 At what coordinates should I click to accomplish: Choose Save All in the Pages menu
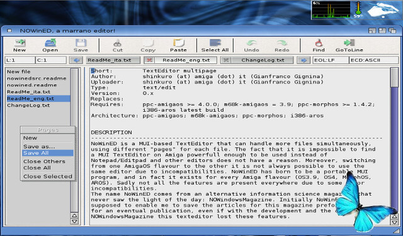point(48,153)
